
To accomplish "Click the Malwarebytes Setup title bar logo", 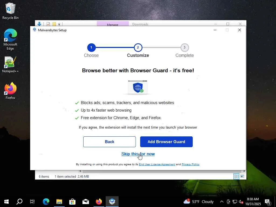I will pyautogui.click(x=34, y=30).
